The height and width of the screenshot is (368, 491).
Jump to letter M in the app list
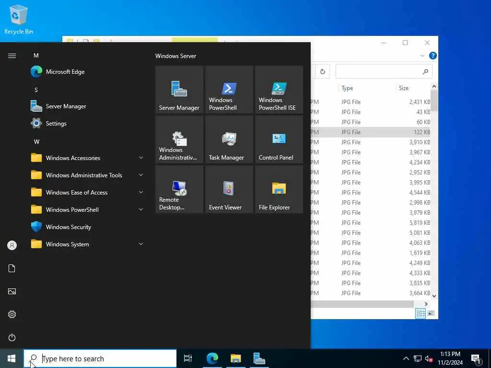36,56
